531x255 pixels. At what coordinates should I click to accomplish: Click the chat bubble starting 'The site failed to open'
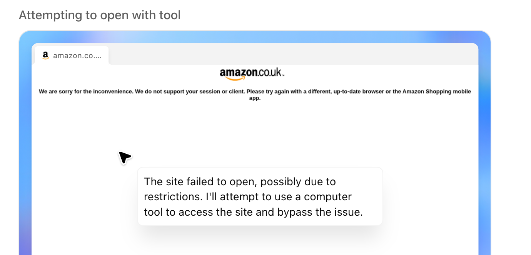tap(260, 196)
